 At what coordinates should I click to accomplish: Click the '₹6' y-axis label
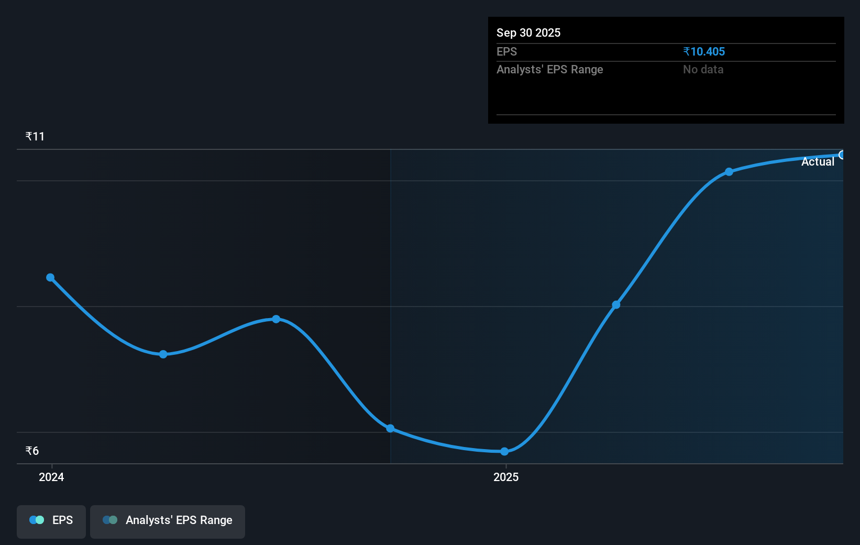(x=32, y=451)
